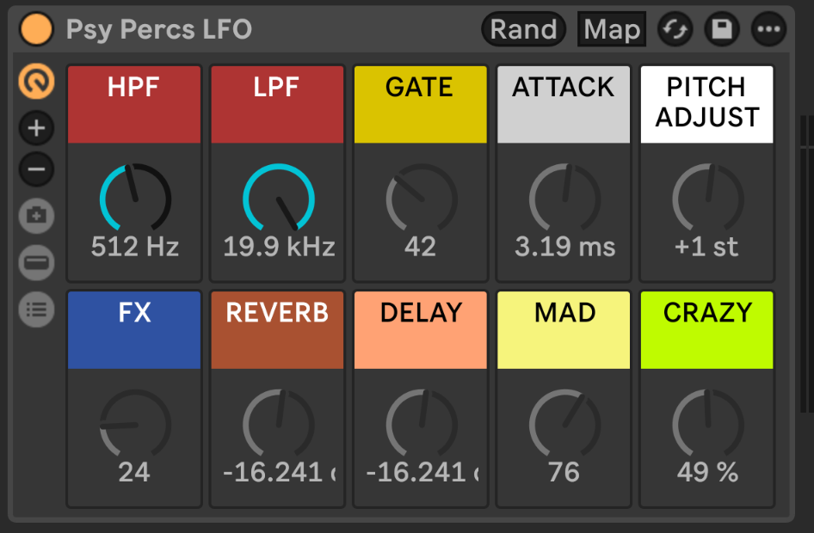Remove a macro with the minus icon

[x=36, y=169]
